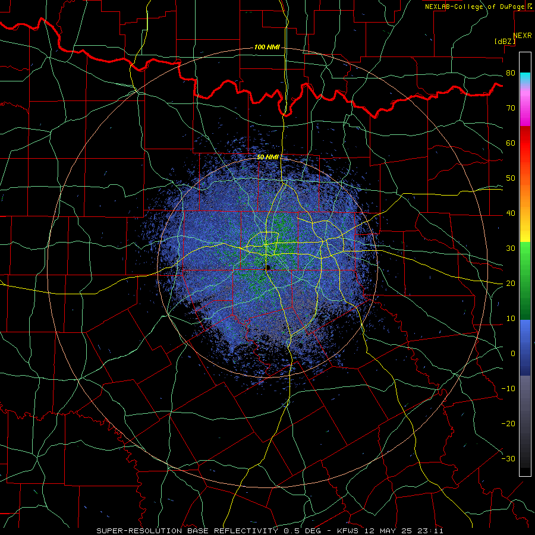Viewport: 535px width, 535px height.
Task: Click the 20 value on the dBZ scale
Action: (511, 283)
